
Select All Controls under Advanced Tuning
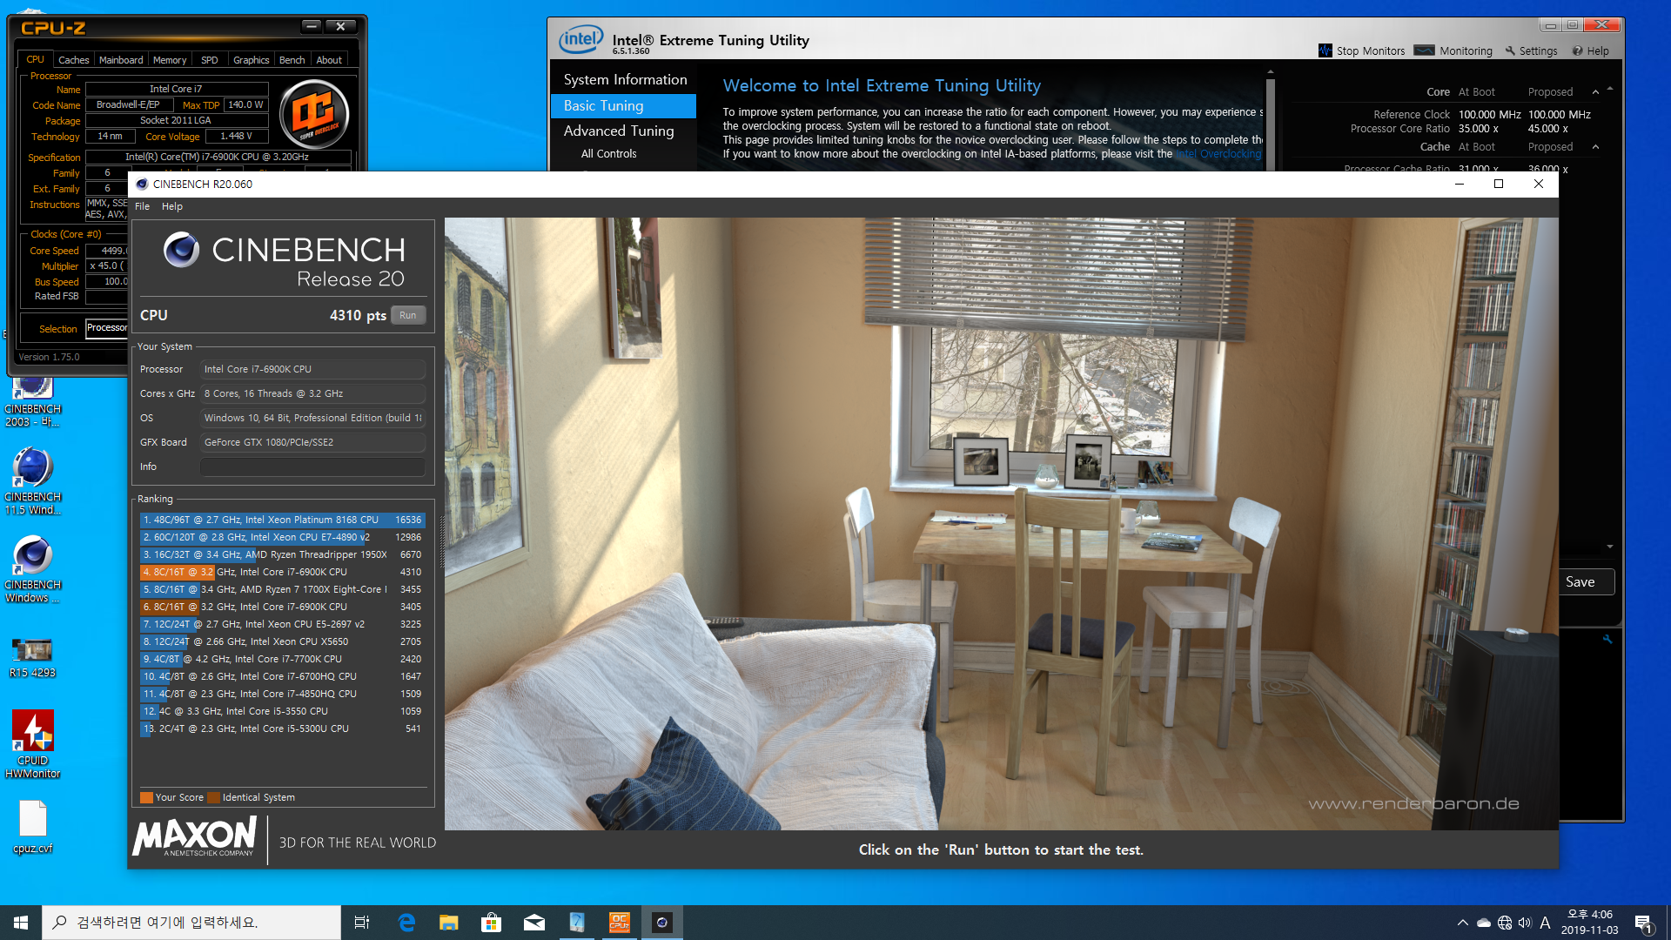pos(608,153)
